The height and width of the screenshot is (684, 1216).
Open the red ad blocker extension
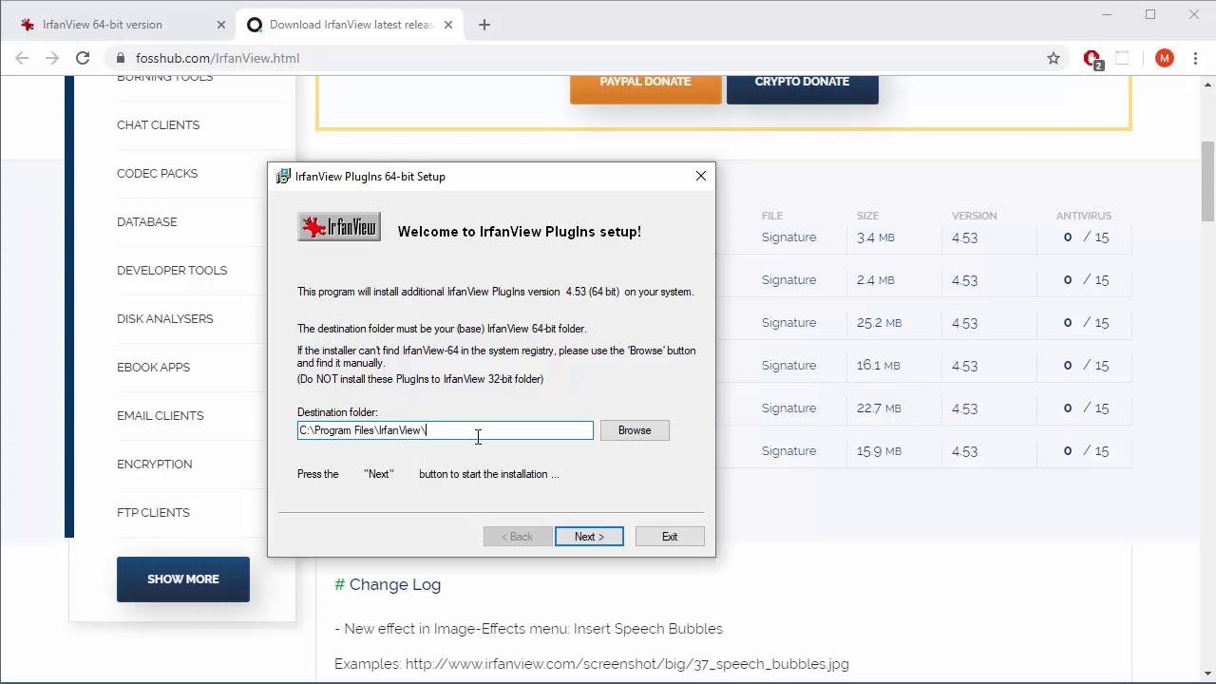[x=1092, y=59]
